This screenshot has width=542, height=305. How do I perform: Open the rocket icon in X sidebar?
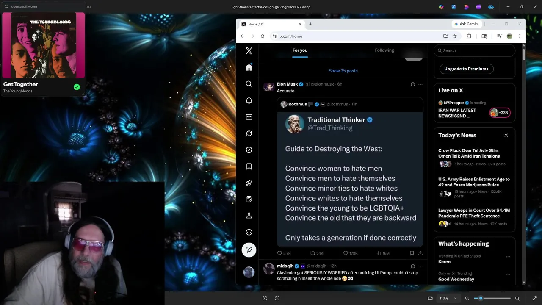(x=249, y=183)
